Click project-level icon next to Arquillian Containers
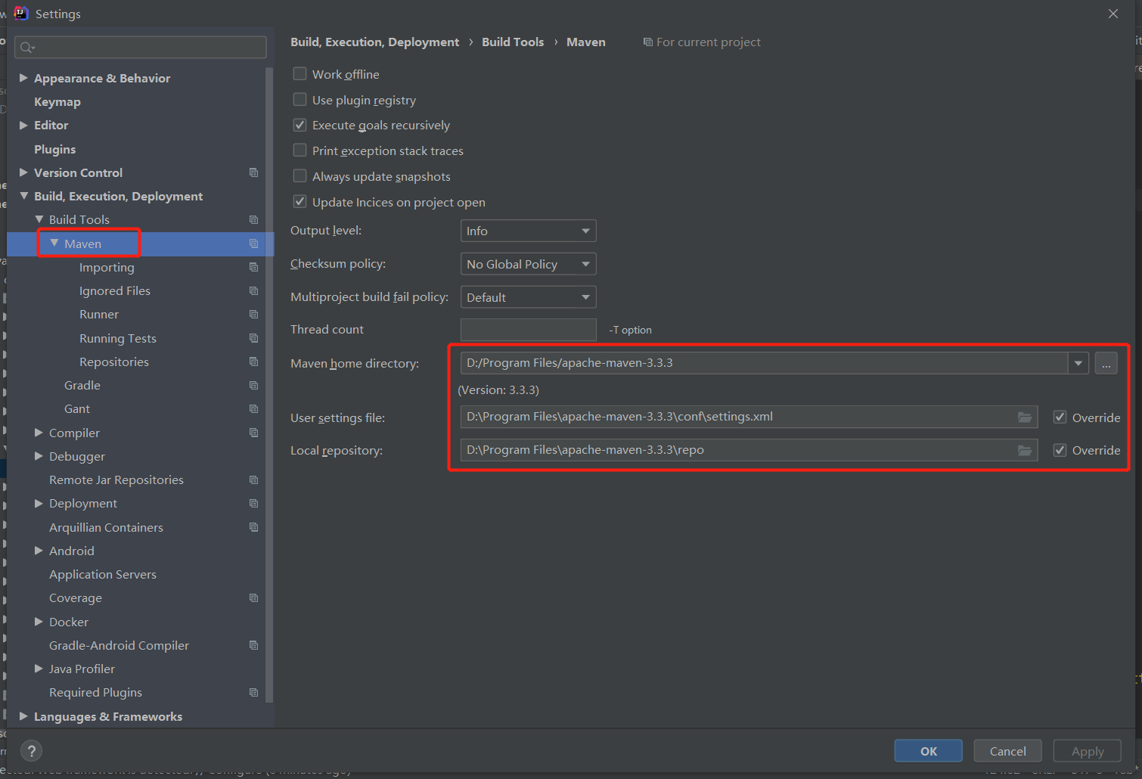This screenshot has width=1142, height=779. [254, 527]
